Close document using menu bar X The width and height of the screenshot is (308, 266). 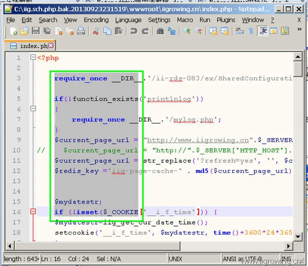[299, 20]
